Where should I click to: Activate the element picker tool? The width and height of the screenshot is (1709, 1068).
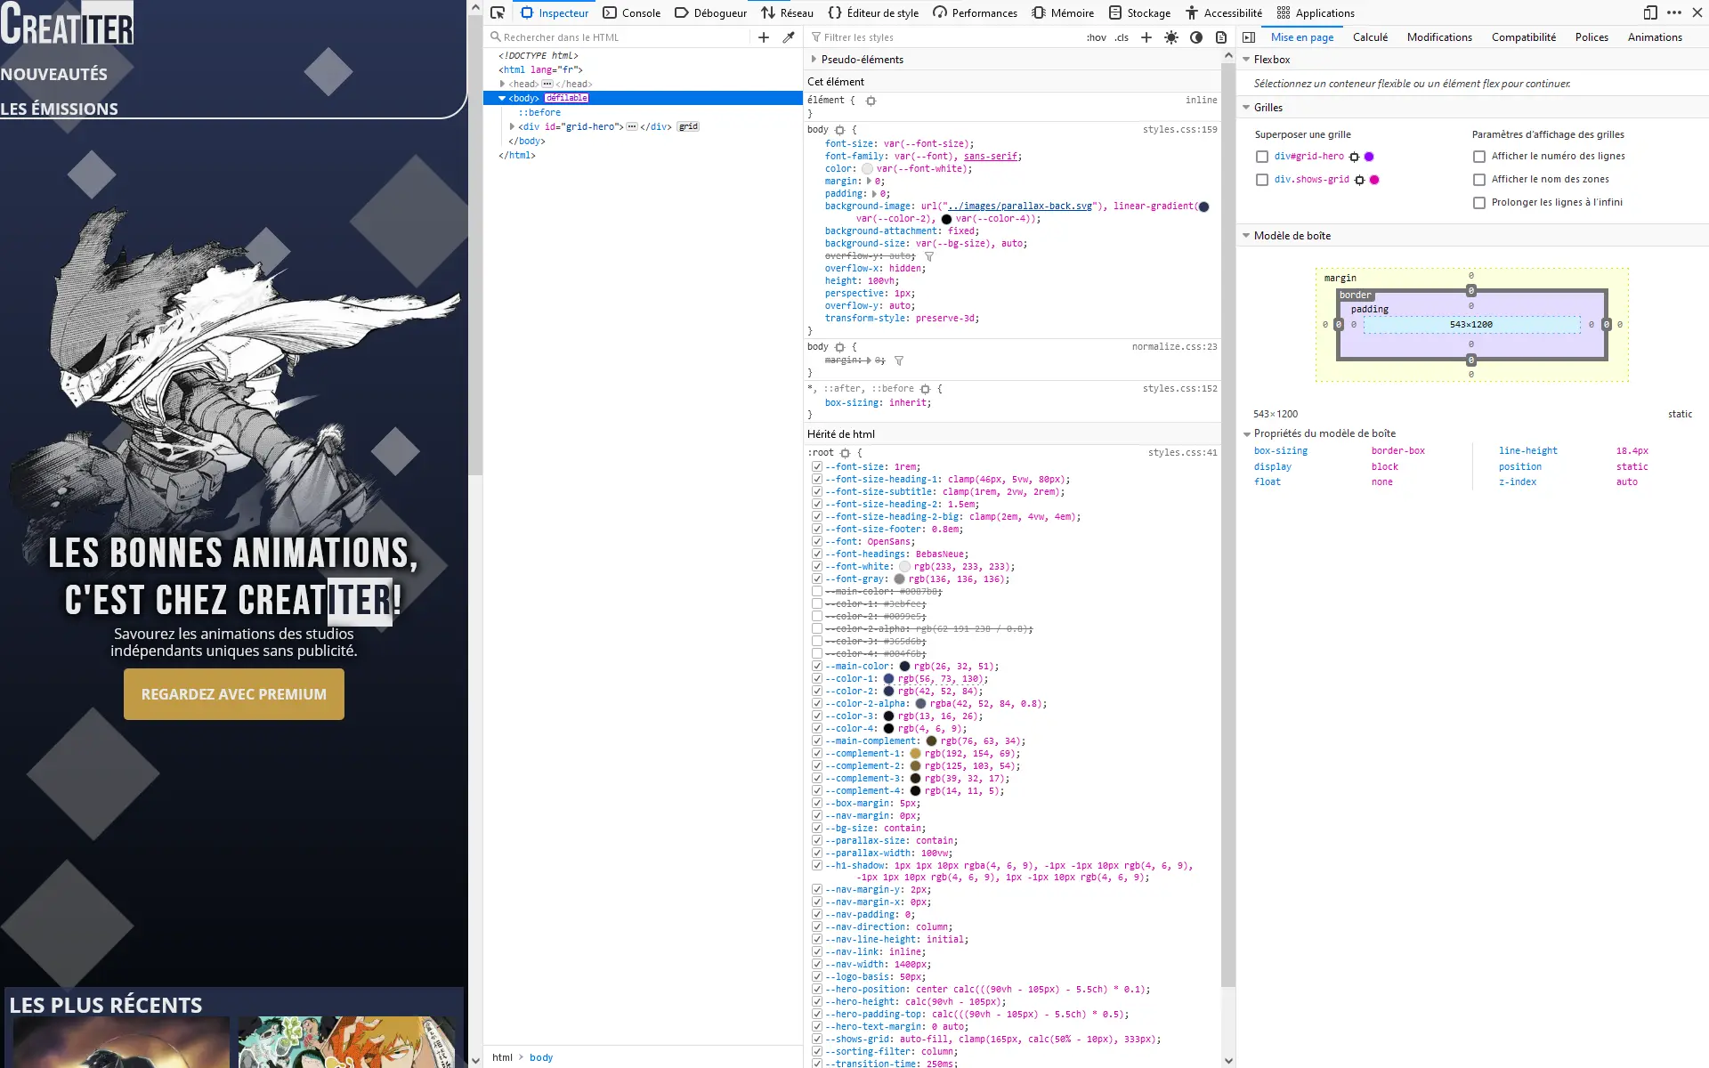click(x=498, y=12)
